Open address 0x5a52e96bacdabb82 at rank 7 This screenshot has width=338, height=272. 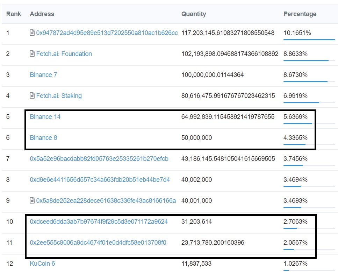point(99,159)
